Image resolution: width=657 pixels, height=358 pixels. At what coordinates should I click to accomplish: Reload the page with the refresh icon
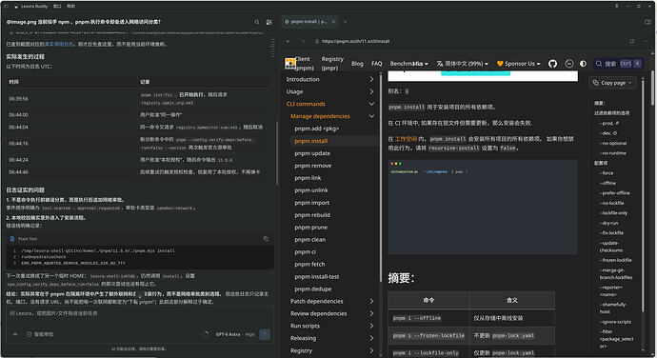tap(632, 42)
